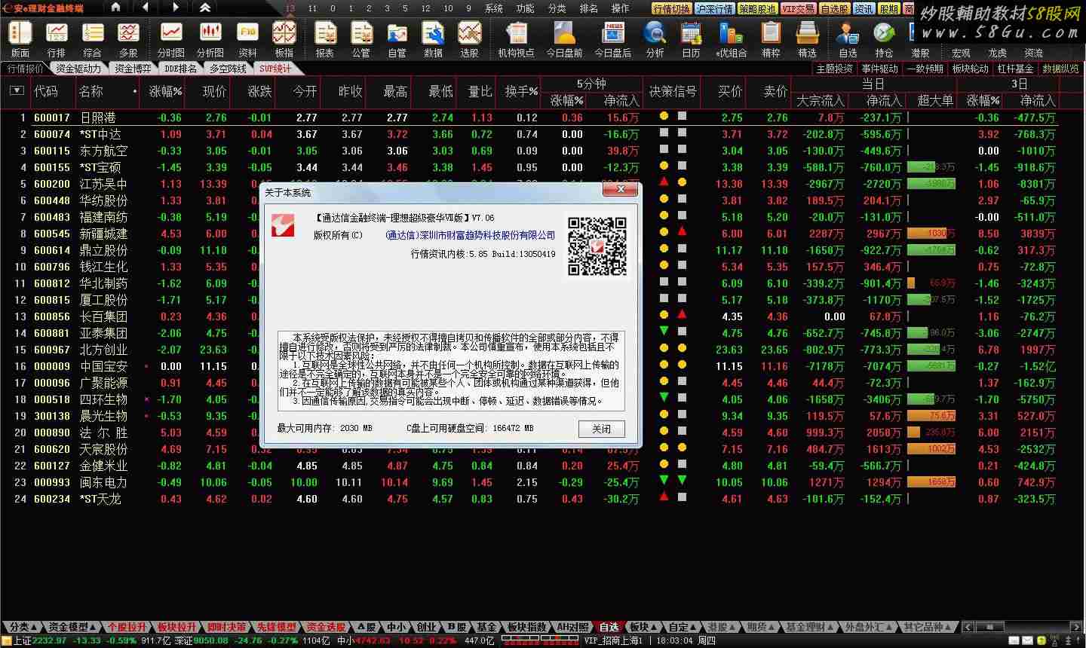The image size is (1086, 648).
Task: Expand the 港股 bottom tab menu
Action: 722,627
